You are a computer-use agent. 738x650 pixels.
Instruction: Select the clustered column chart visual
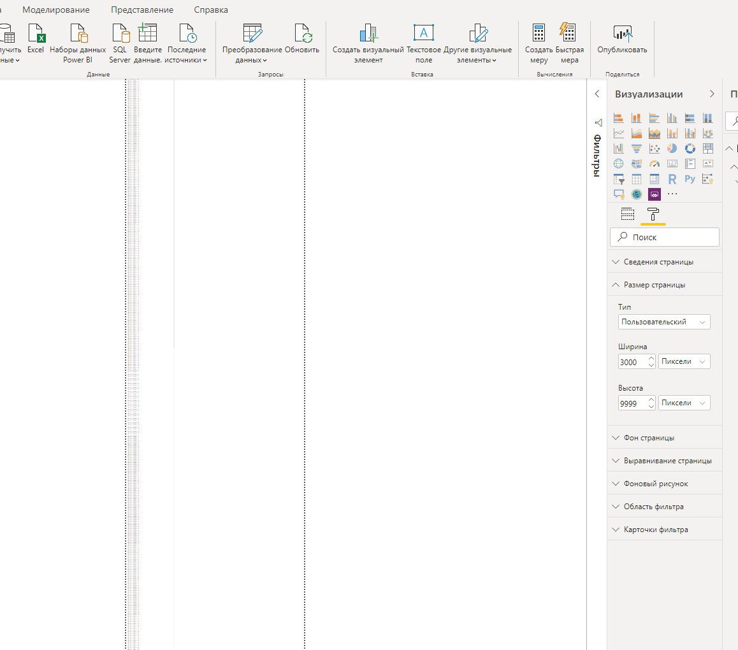[672, 118]
